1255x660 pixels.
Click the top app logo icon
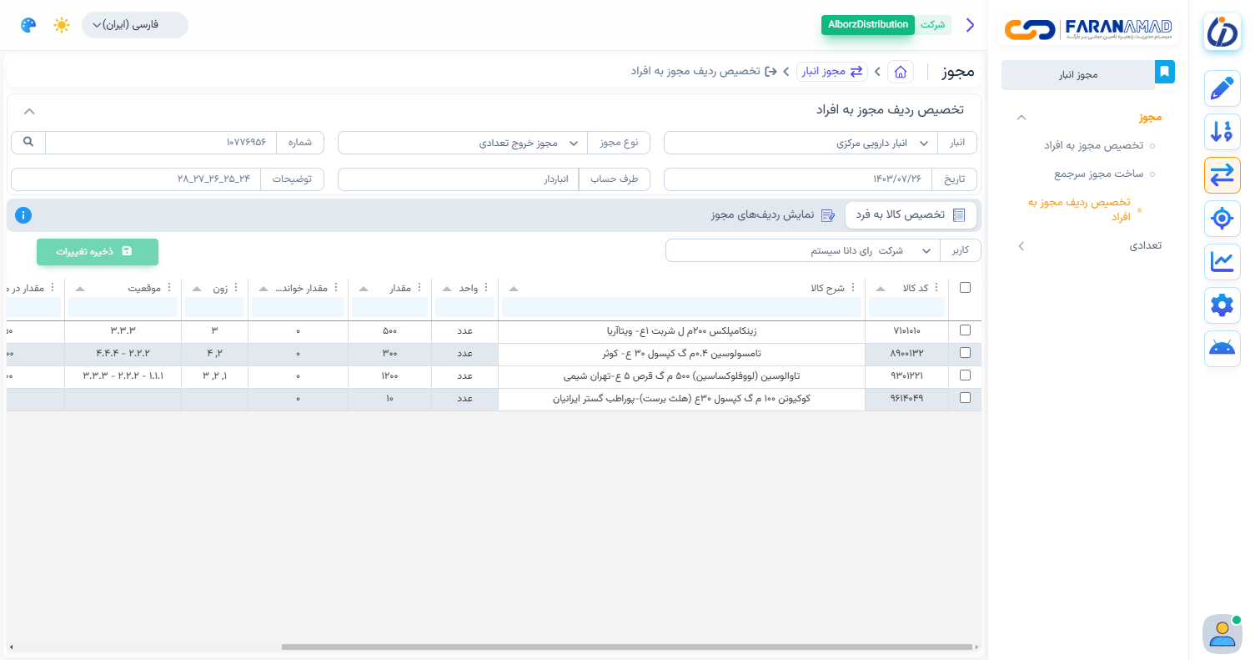point(1222,33)
